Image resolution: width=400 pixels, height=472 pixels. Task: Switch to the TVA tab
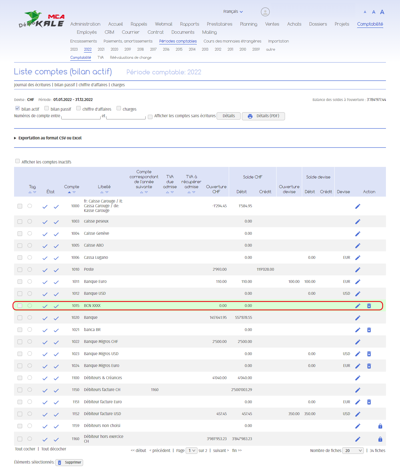click(100, 58)
